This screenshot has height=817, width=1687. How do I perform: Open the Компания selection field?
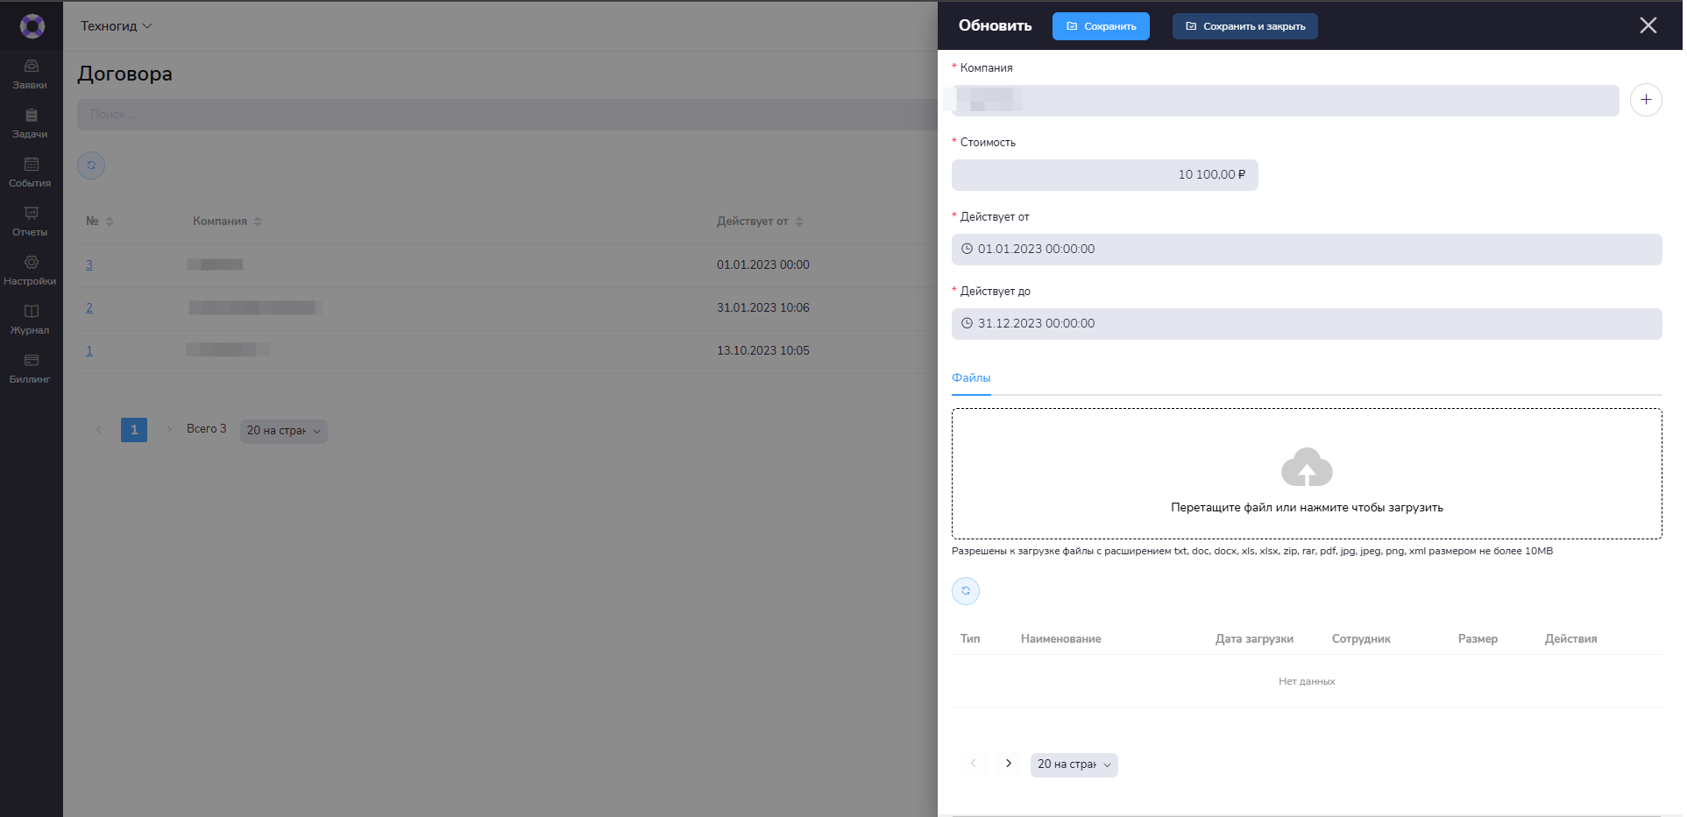tap(1286, 101)
